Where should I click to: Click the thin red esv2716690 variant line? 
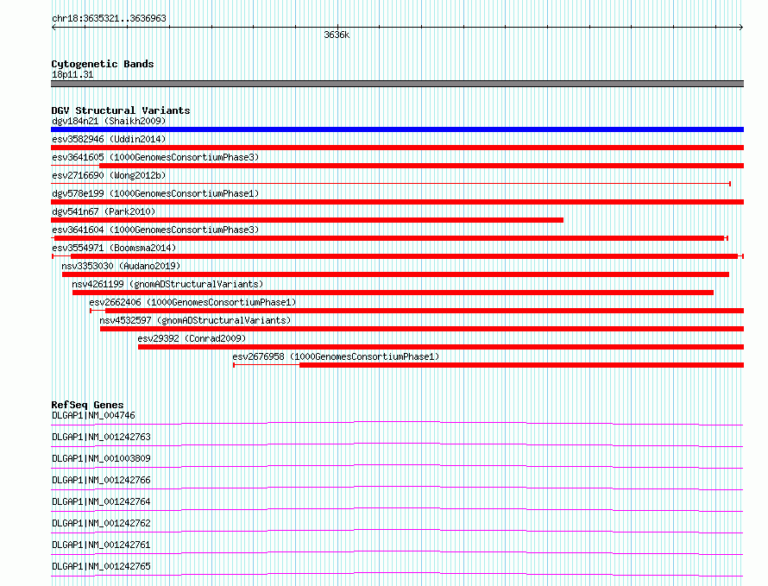tap(391, 184)
